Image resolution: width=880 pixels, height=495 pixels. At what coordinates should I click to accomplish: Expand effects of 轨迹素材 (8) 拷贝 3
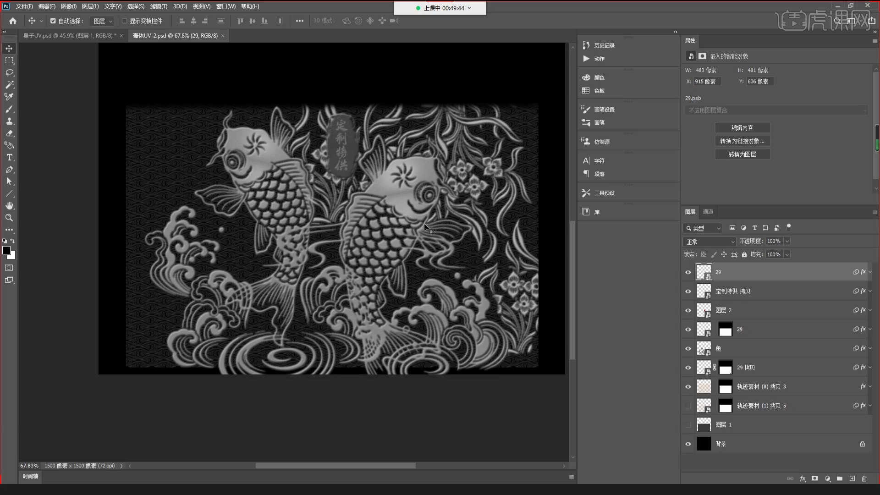click(x=870, y=387)
